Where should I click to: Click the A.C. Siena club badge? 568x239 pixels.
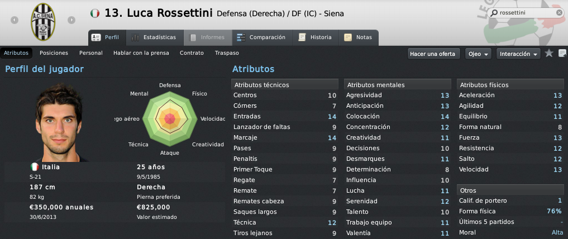pos(43,22)
